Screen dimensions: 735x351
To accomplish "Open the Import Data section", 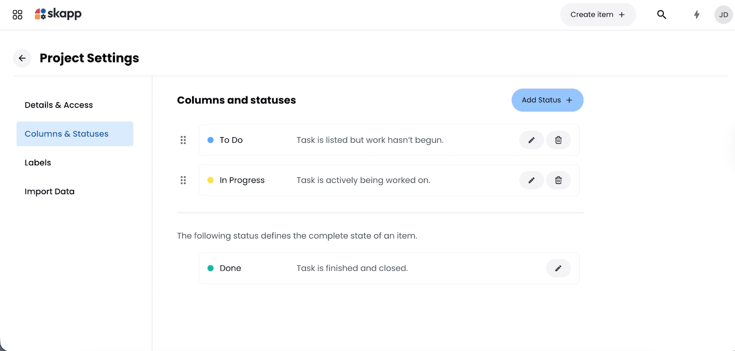I will tap(50, 192).
